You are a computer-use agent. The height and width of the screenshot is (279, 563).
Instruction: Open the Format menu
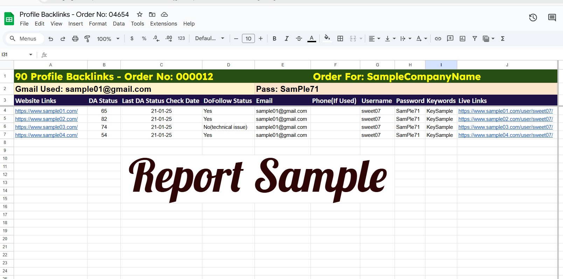tap(98, 24)
